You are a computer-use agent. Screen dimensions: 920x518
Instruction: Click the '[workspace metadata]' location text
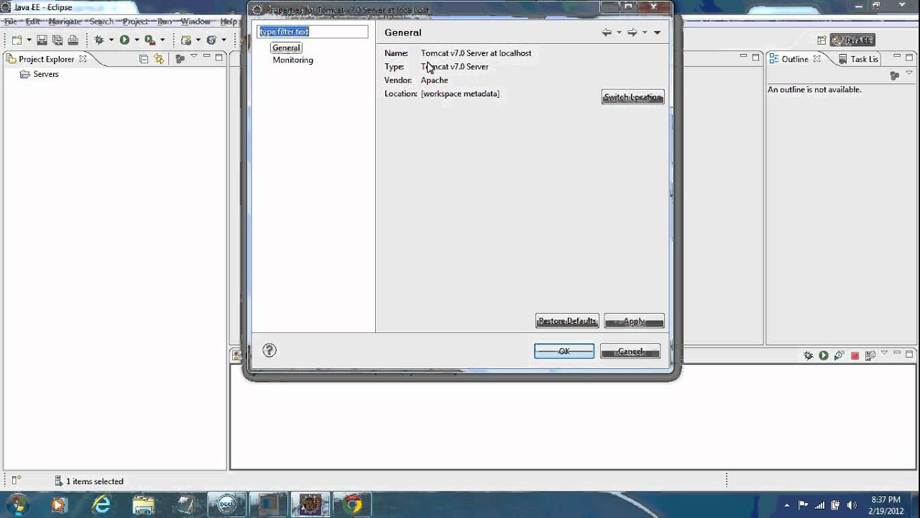click(x=460, y=94)
